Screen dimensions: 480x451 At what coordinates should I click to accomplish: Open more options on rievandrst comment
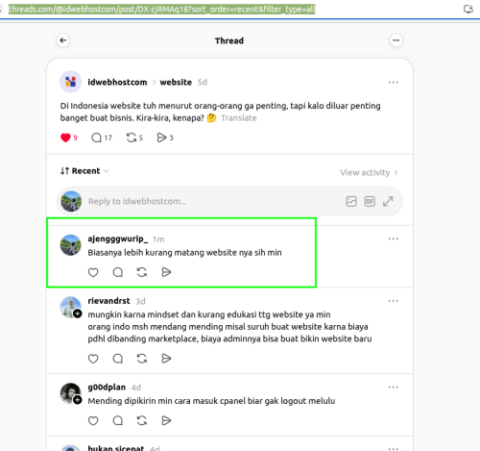click(x=393, y=301)
